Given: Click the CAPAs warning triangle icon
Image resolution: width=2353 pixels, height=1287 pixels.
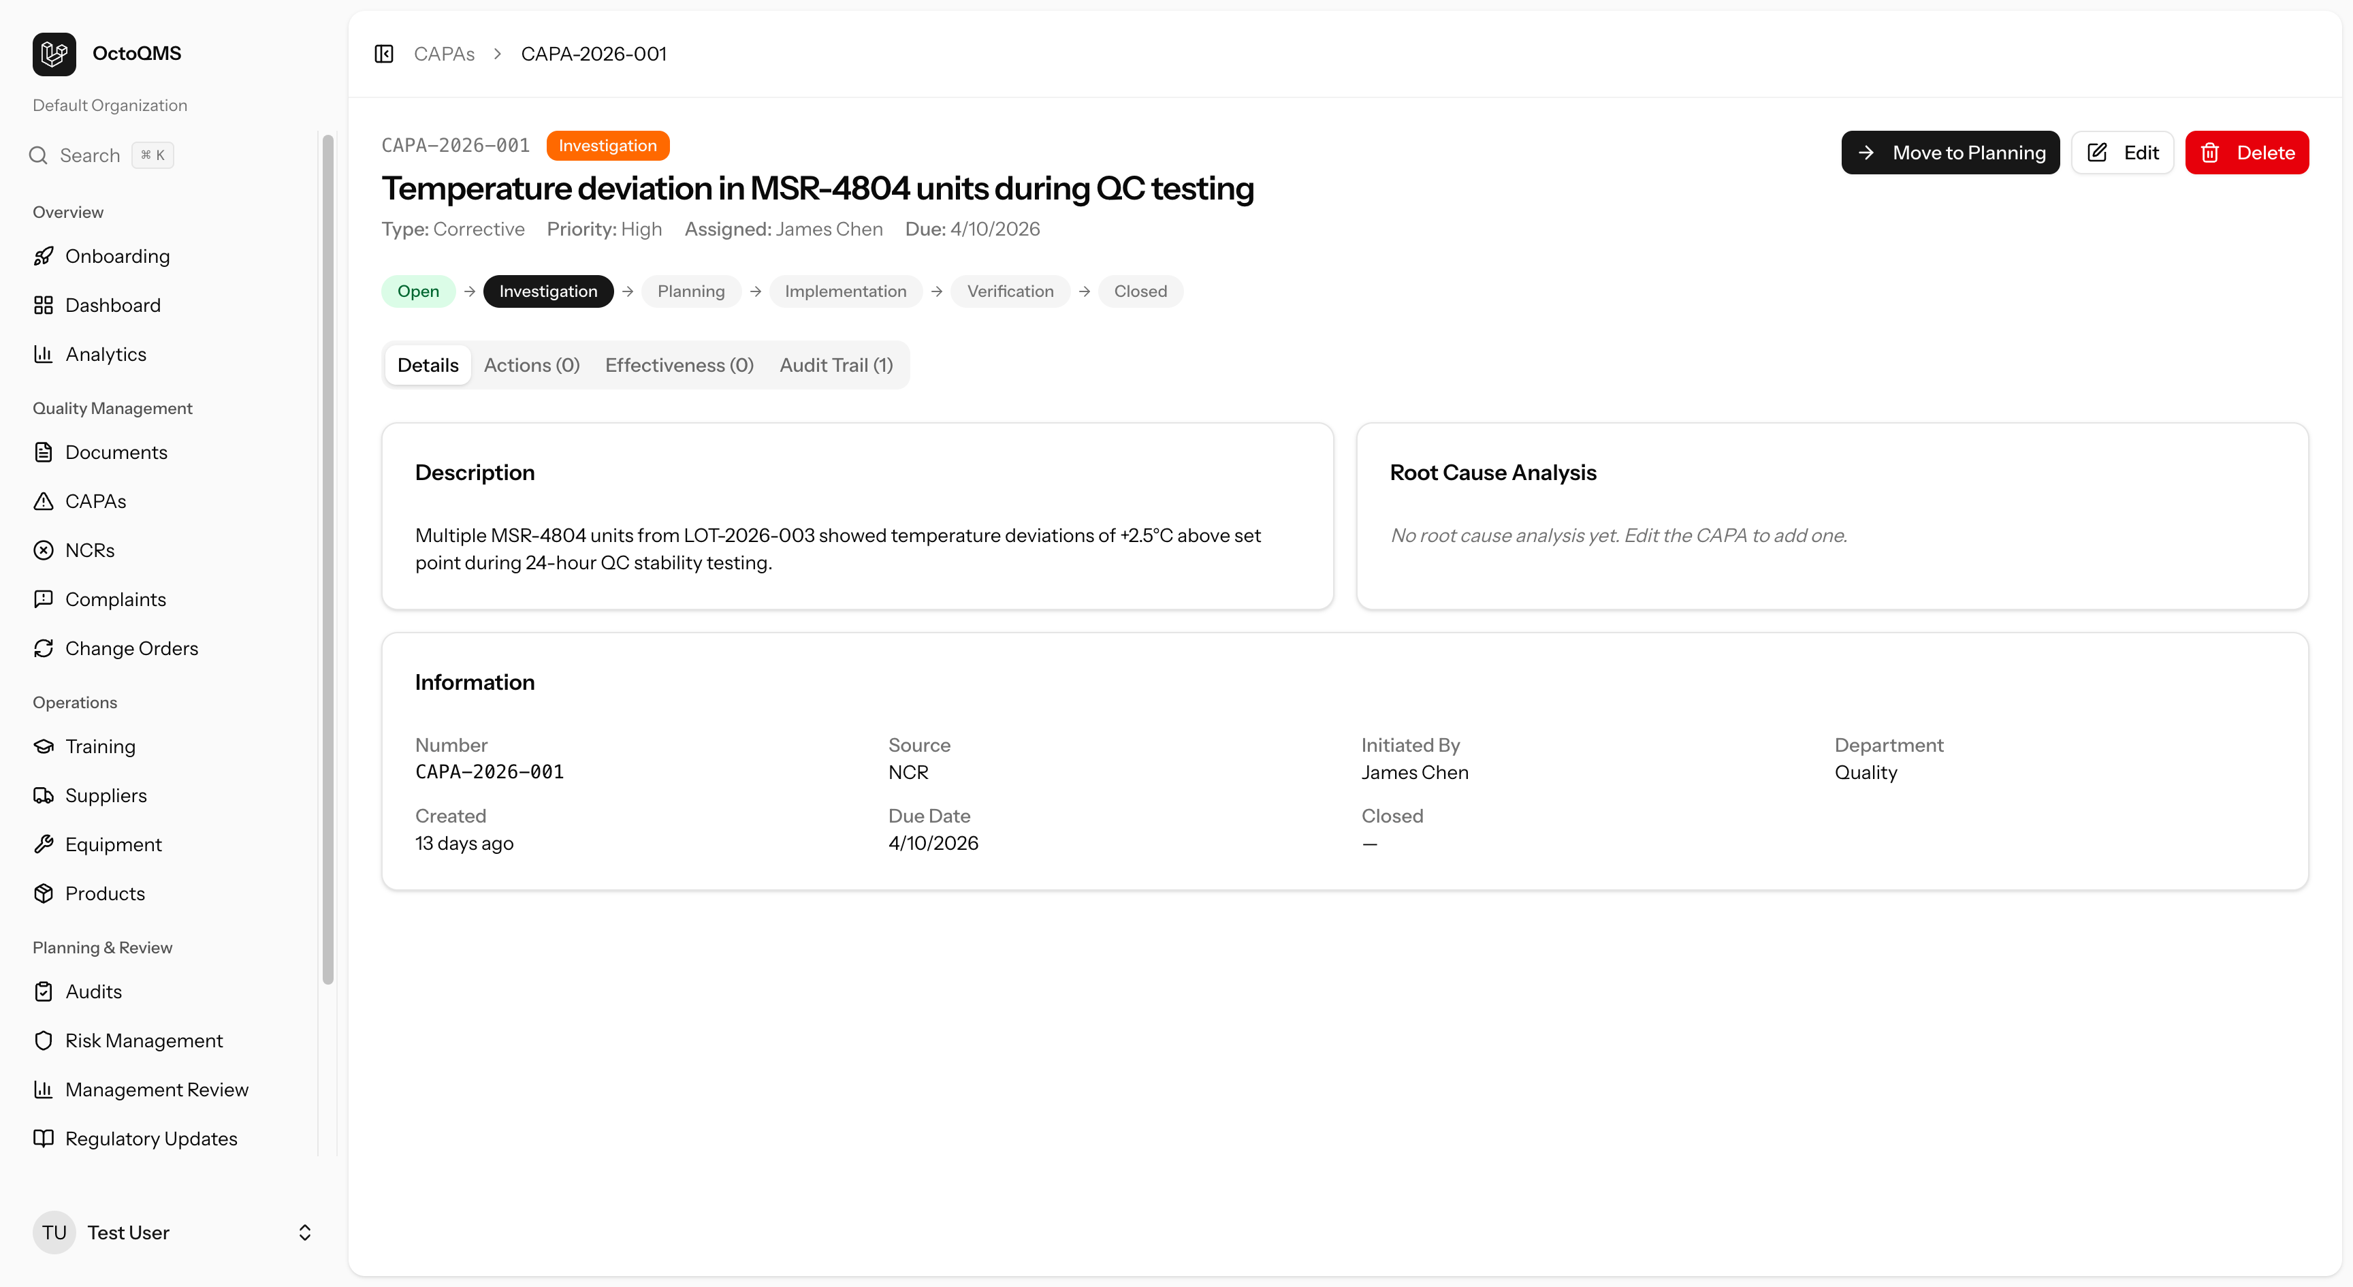Looking at the screenshot, I should coord(43,501).
